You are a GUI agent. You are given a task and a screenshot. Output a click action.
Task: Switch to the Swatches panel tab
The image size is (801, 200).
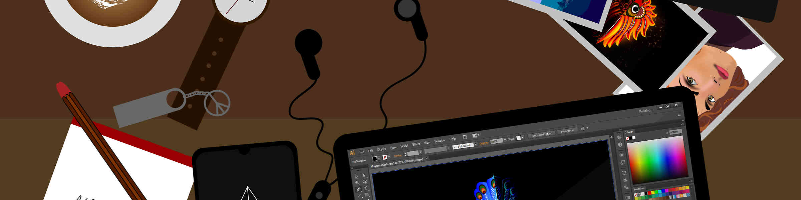coord(639,189)
